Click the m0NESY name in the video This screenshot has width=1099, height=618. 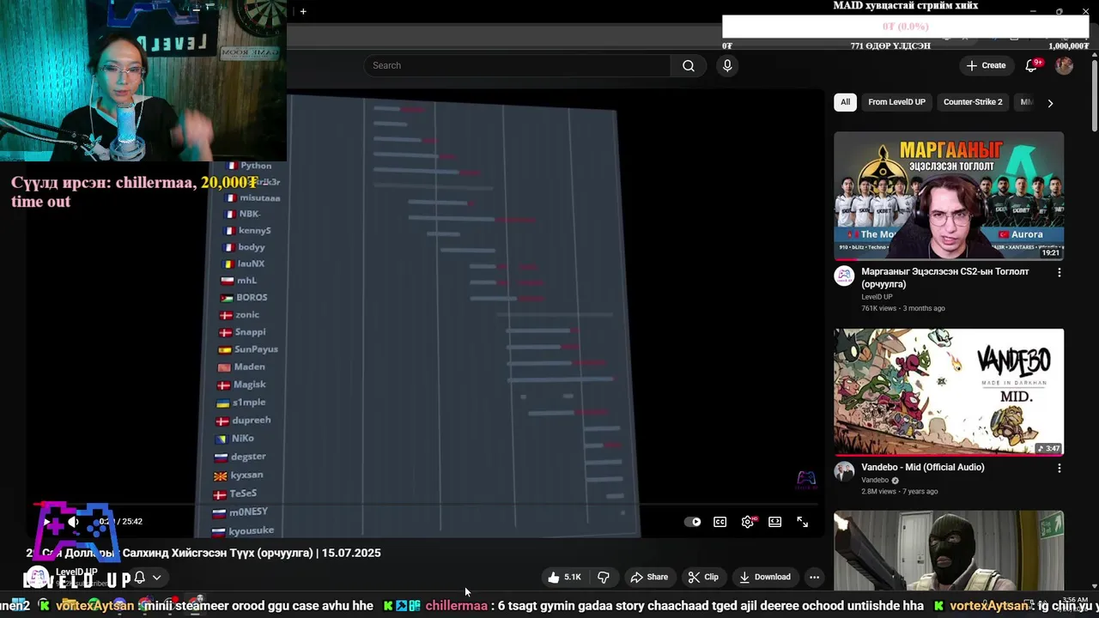click(x=248, y=512)
